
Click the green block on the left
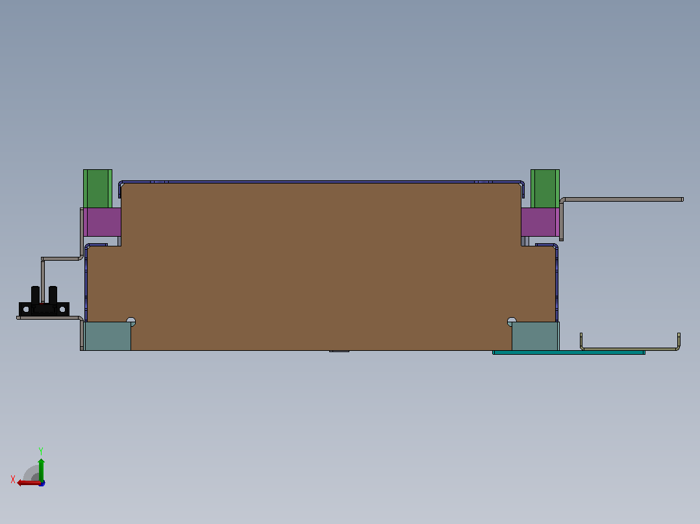pyautogui.click(x=98, y=189)
